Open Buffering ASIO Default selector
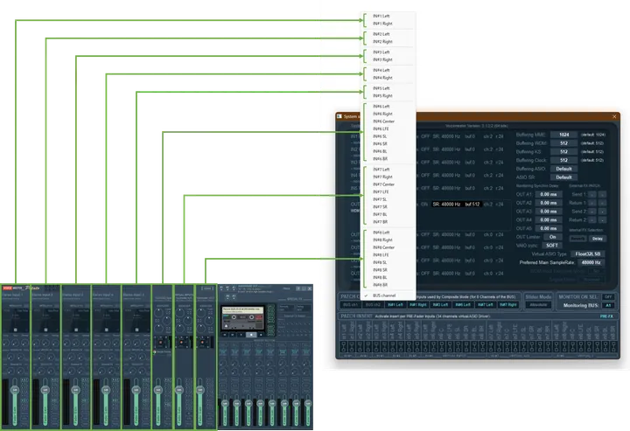Viewport: 630px width, 431px height. click(x=563, y=169)
